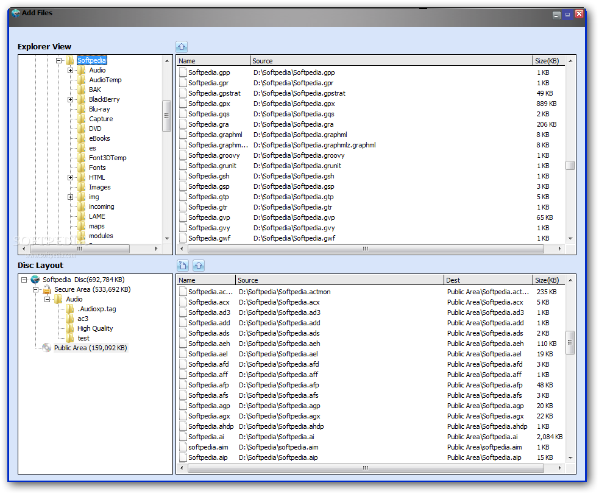This screenshot has height=494, width=599.
Task: Click the Softpedia.gra file icon
Action: 183,124
